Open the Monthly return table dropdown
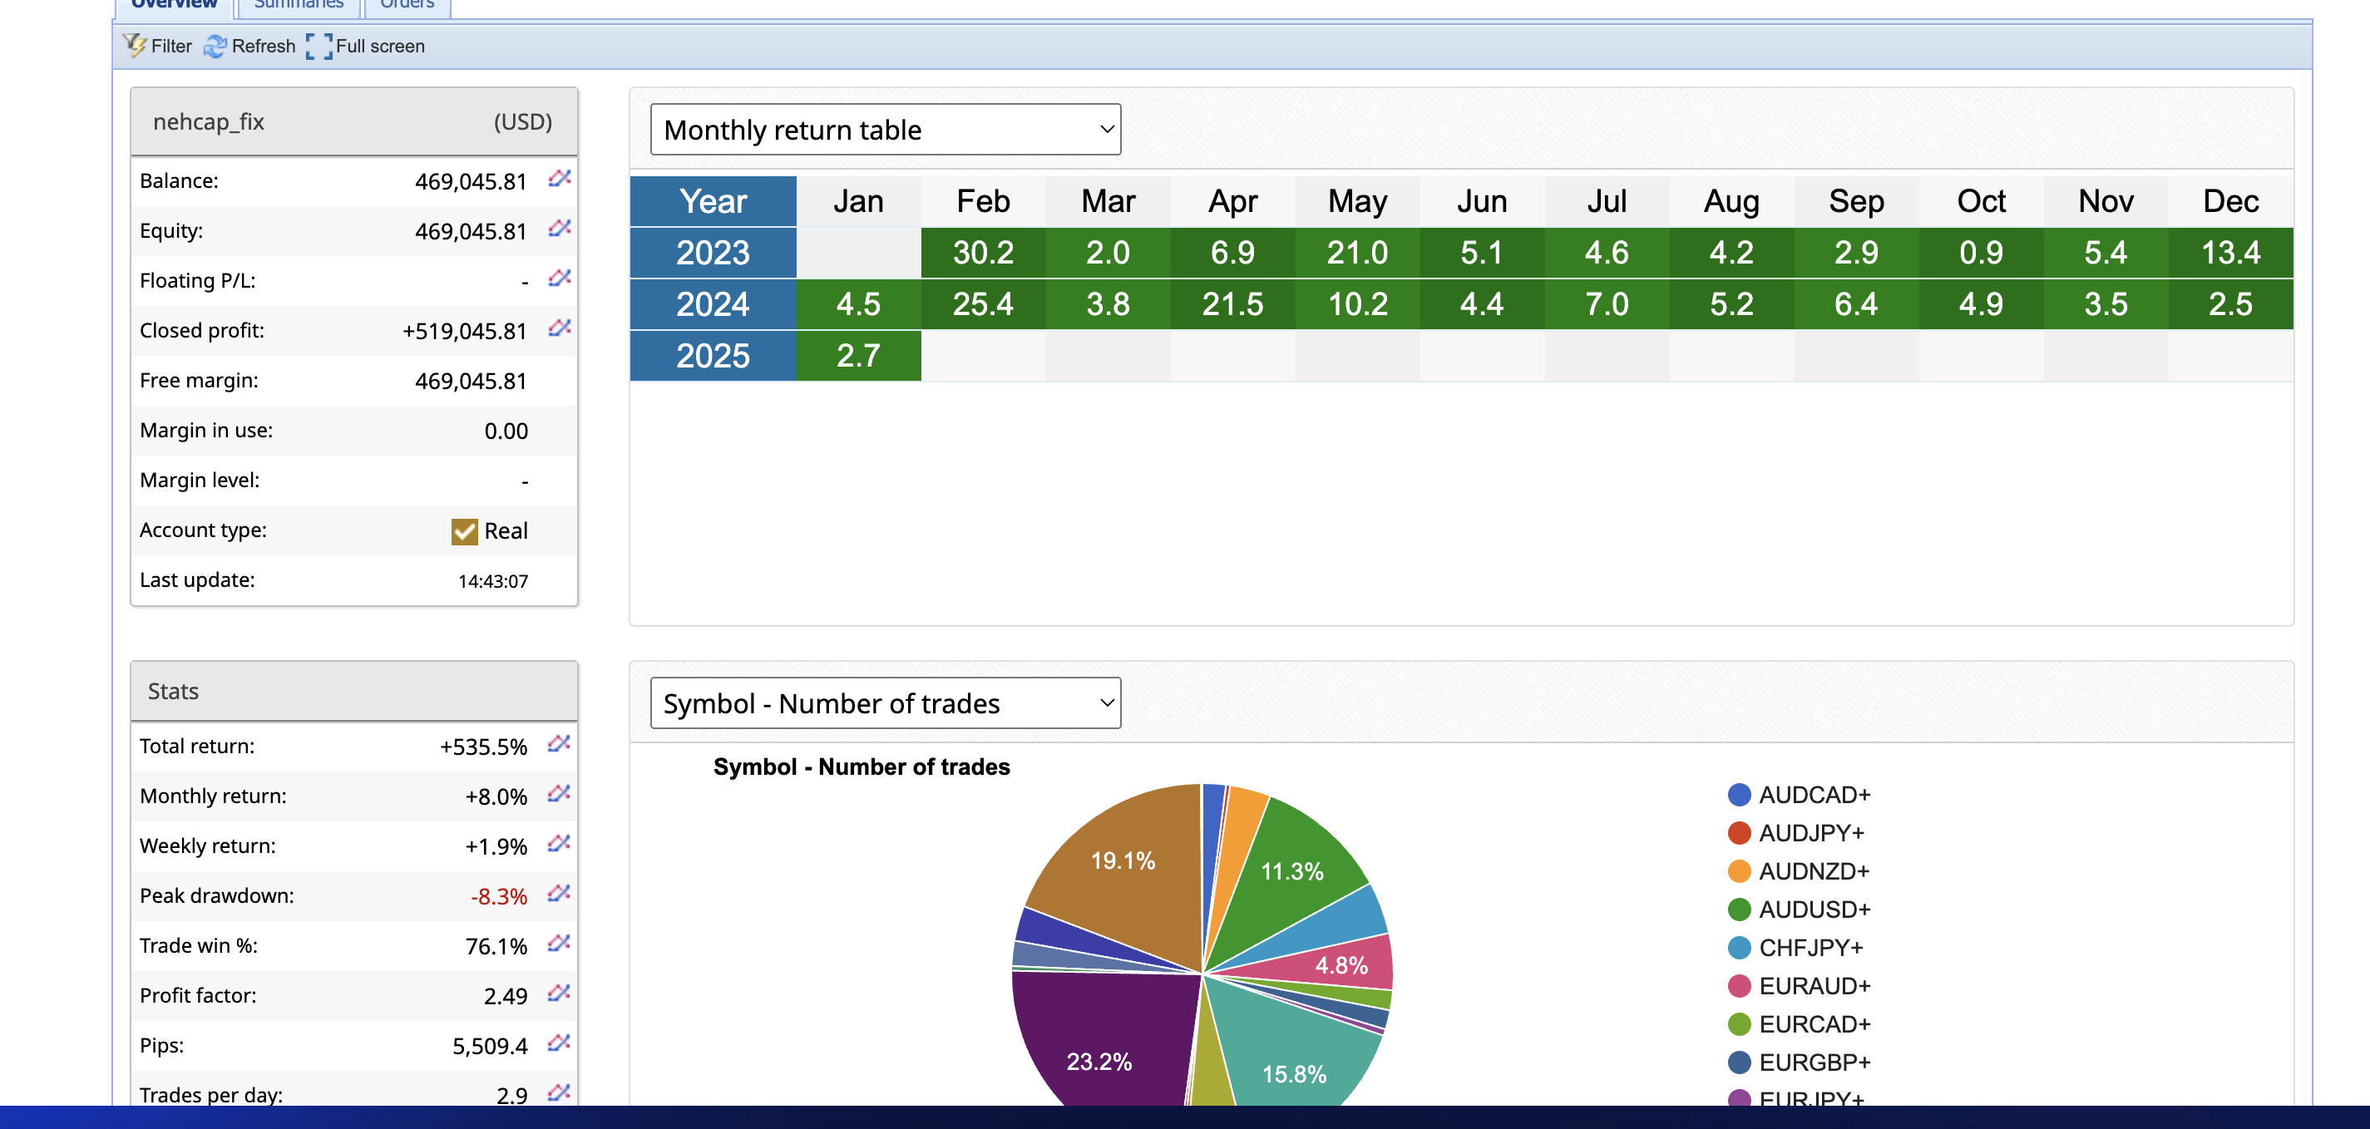This screenshot has width=2370, height=1129. (885, 130)
